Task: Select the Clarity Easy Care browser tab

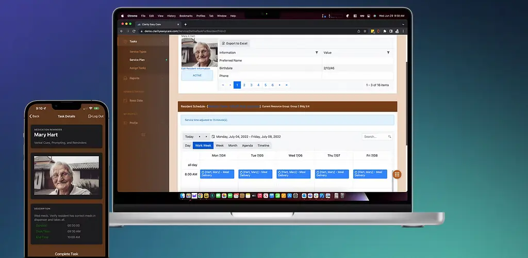Action: (158, 24)
